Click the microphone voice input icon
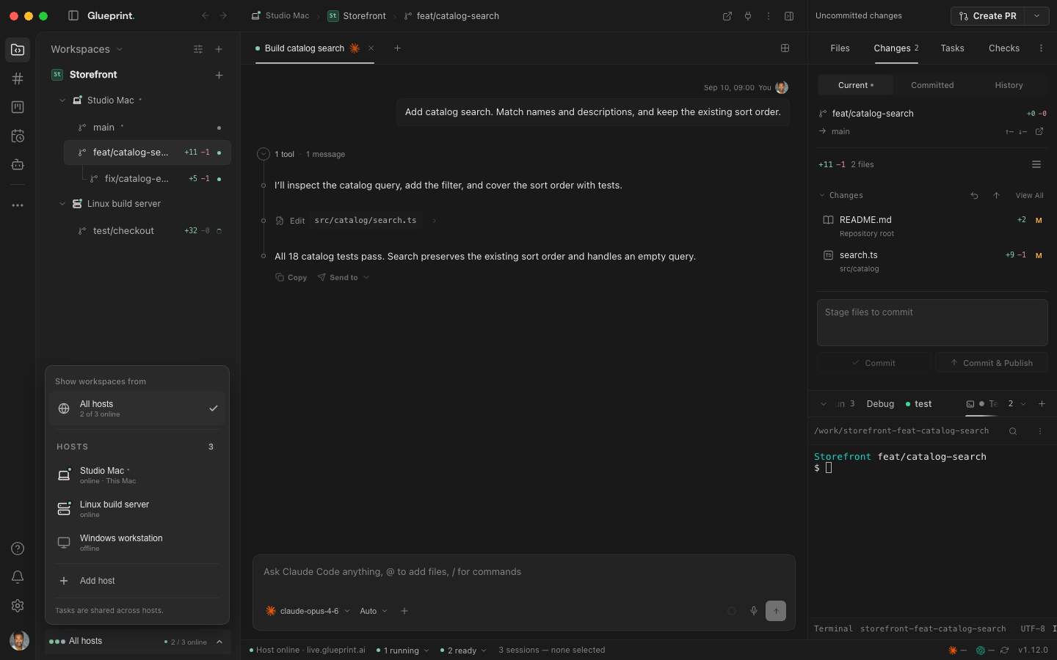The image size is (1057, 660). tap(753, 611)
